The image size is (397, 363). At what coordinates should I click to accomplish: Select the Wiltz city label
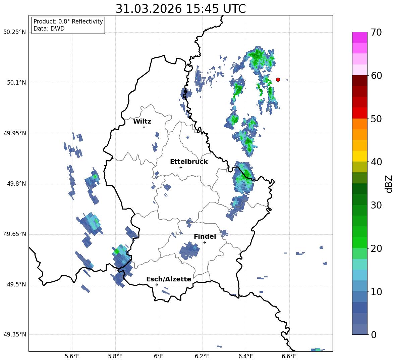[x=142, y=122]
